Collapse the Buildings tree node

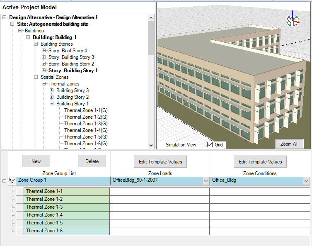(x=20, y=31)
